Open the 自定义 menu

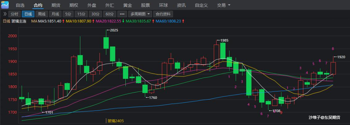coord(201,5)
